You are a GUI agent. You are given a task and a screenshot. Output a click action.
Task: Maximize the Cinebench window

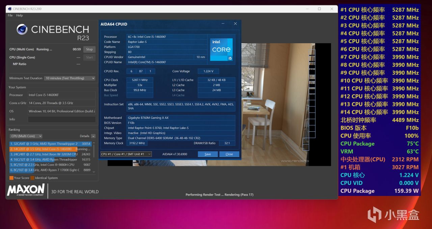(x=319, y=9)
